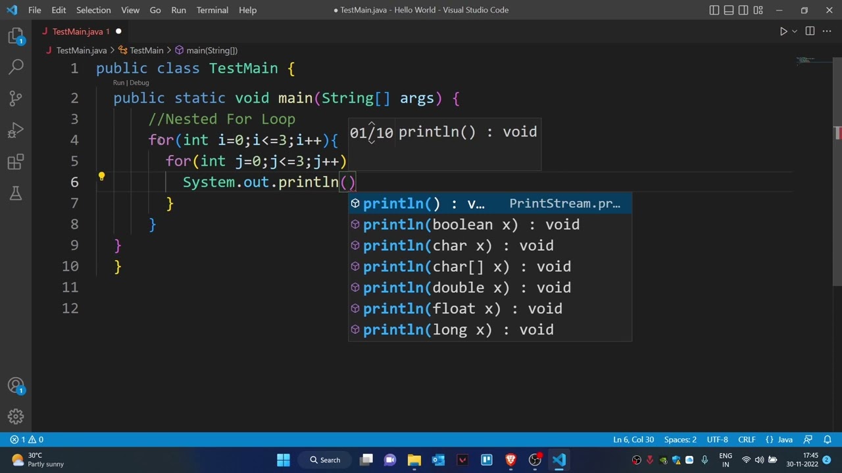Change indentation via Spaces: 2
The height and width of the screenshot is (473, 842).
point(680,439)
